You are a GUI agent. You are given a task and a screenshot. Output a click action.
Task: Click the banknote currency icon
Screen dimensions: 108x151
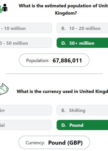[4, 89]
